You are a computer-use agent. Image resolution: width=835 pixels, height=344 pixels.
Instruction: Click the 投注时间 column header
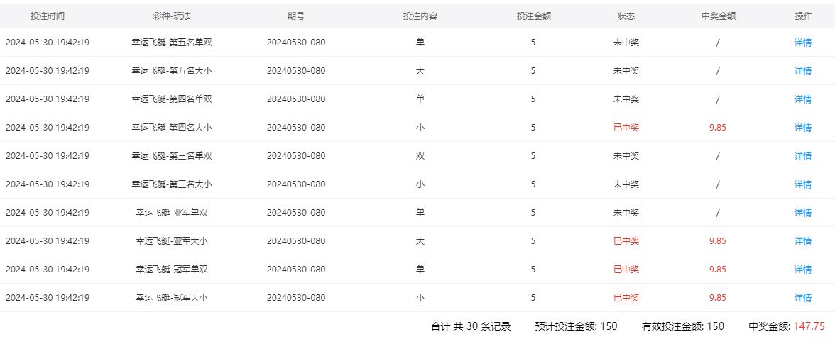click(x=48, y=16)
